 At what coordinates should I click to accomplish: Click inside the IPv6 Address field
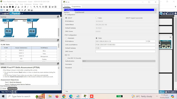121,41
